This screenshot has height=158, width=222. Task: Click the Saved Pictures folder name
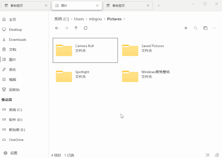click(x=153, y=46)
